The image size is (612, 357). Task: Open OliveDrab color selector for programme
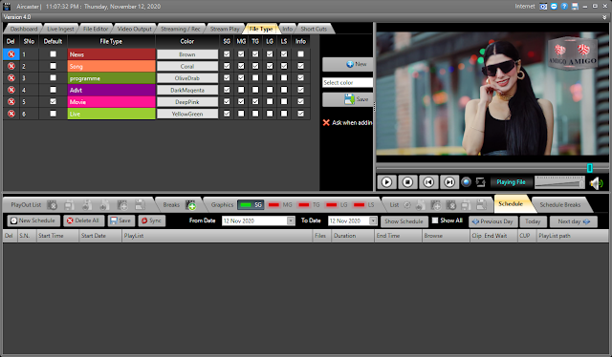187,78
